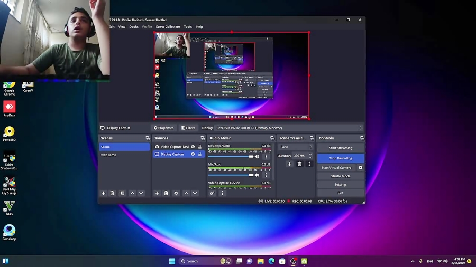This screenshot has height=267, width=476.
Task: Click Exit button in Controls
Action: click(341, 193)
